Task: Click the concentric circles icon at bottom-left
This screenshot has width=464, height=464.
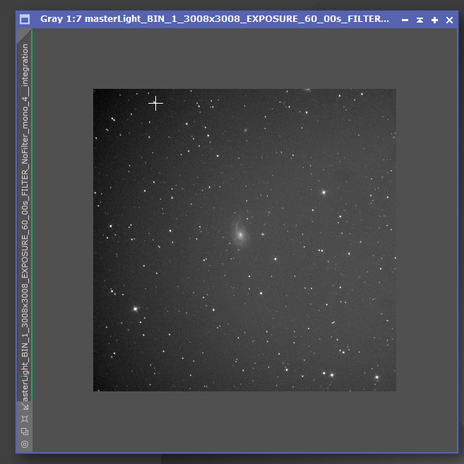Action: point(25,444)
